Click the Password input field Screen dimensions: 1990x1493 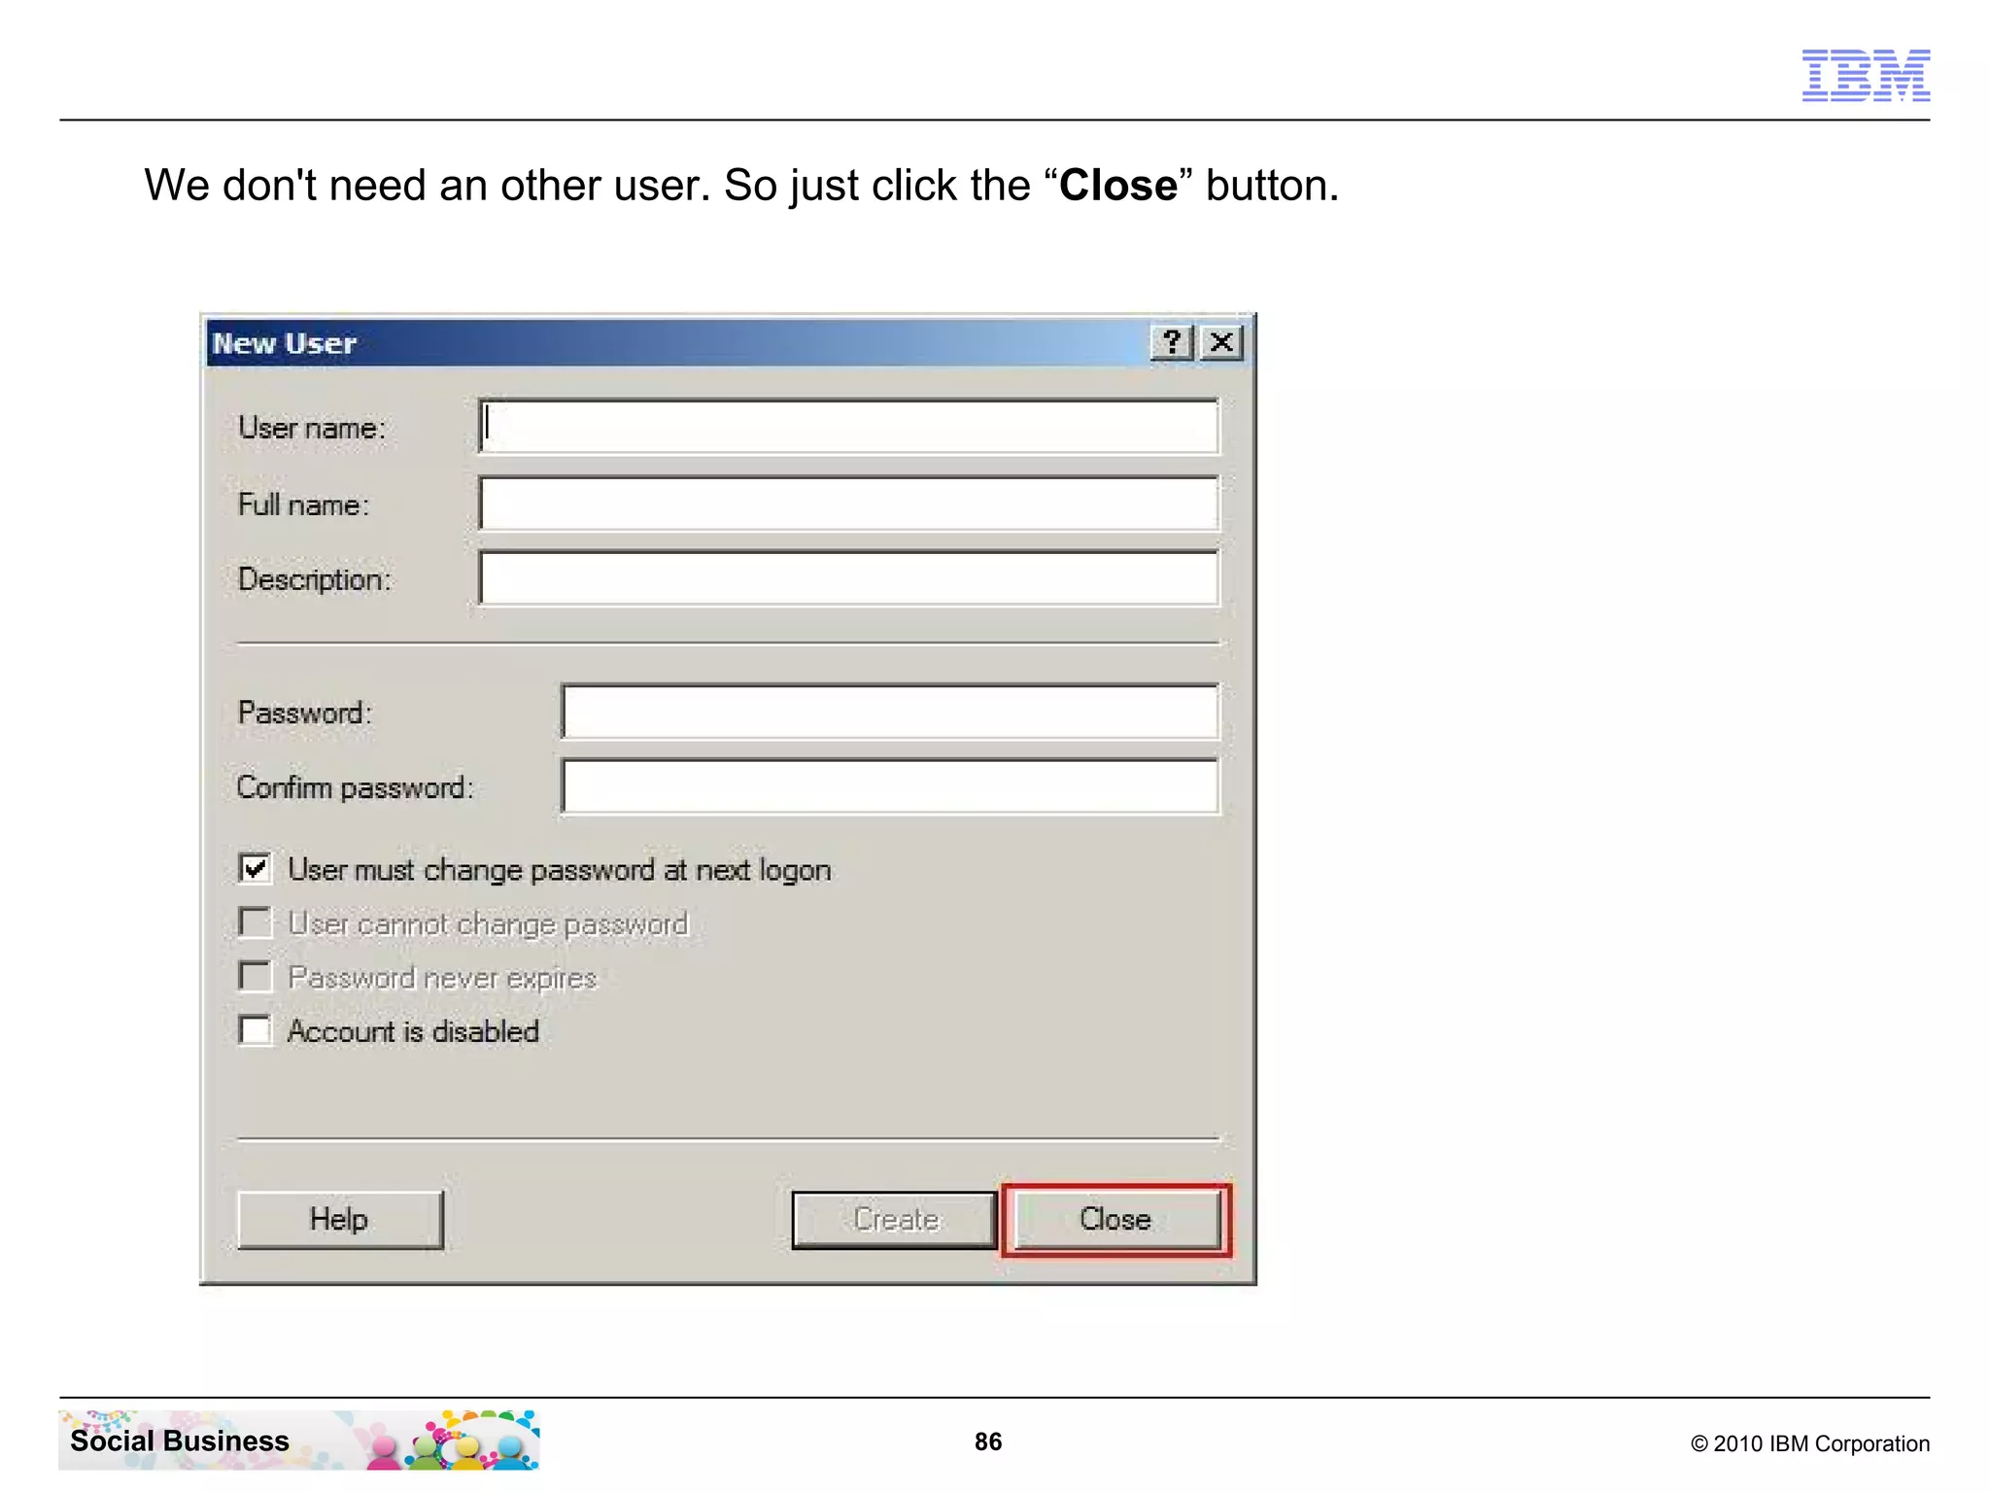pos(890,712)
